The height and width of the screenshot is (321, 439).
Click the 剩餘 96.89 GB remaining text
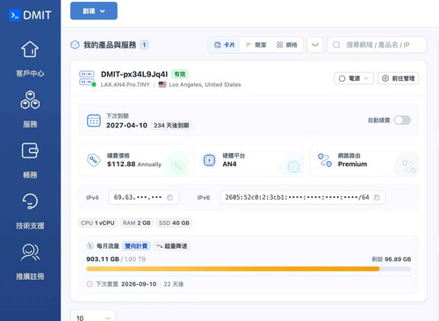[x=392, y=259]
